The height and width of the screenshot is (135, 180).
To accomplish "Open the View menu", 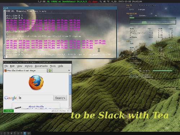I will pos(19,66).
